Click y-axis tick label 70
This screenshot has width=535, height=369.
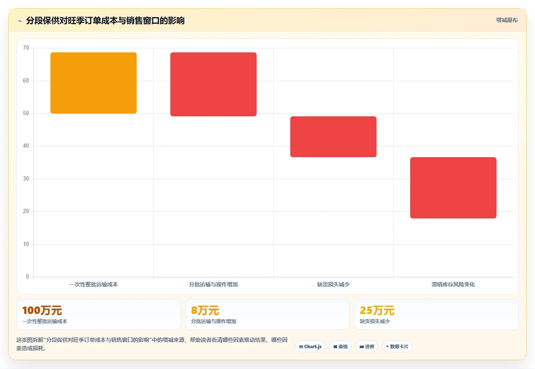pyautogui.click(x=26, y=48)
